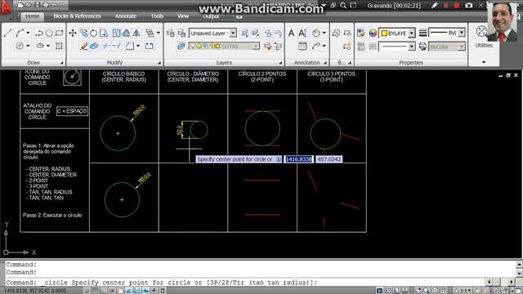Open Layer Properties manager icon
The height and width of the screenshot is (294, 523).
(x=171, y=33)
